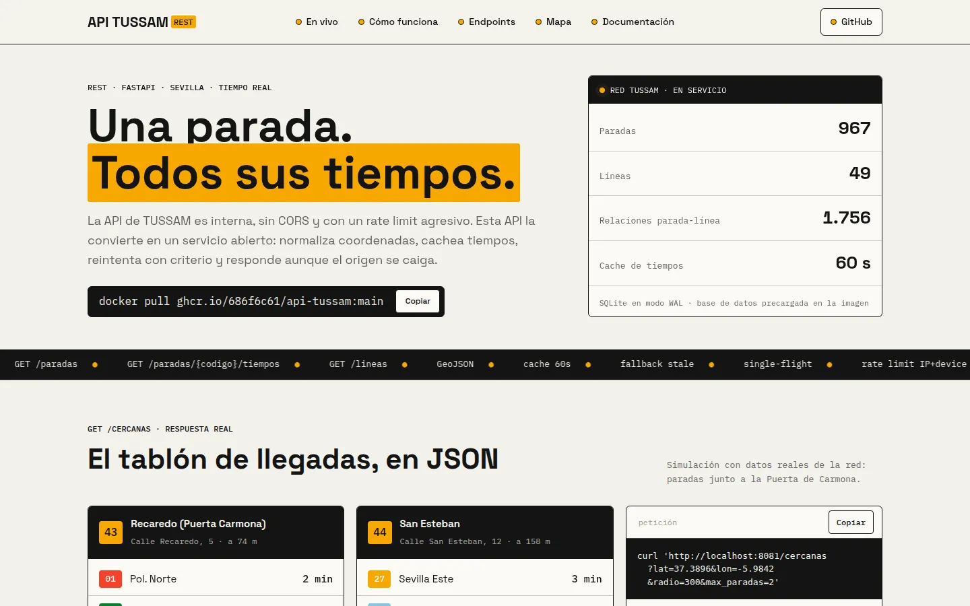Click the curl code block text
Viewport: 970px width, 606px height.
point(732,569)
